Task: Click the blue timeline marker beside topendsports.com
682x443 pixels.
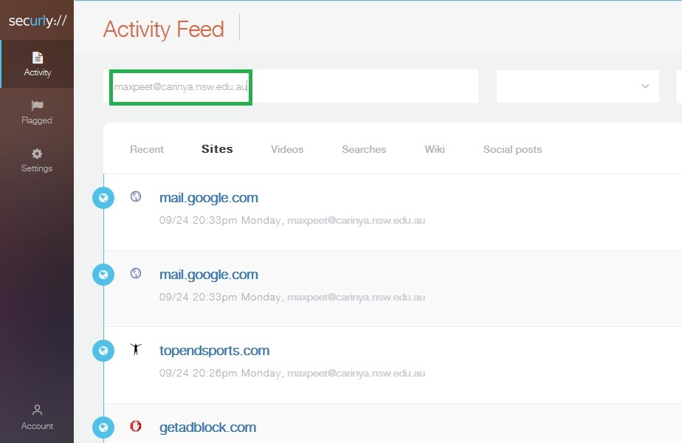Action: (x=103, y=351)
